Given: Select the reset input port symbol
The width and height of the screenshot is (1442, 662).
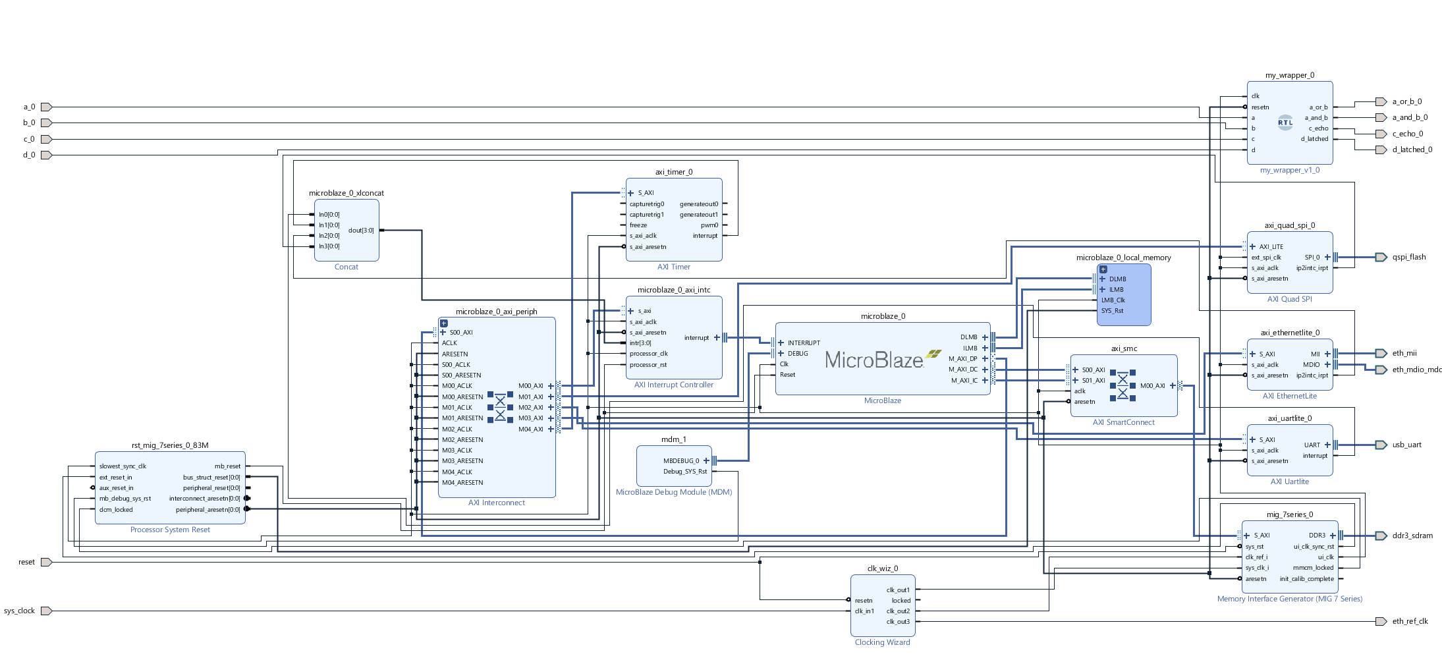Looking at the screenshot, I should [x=46, y=562].
